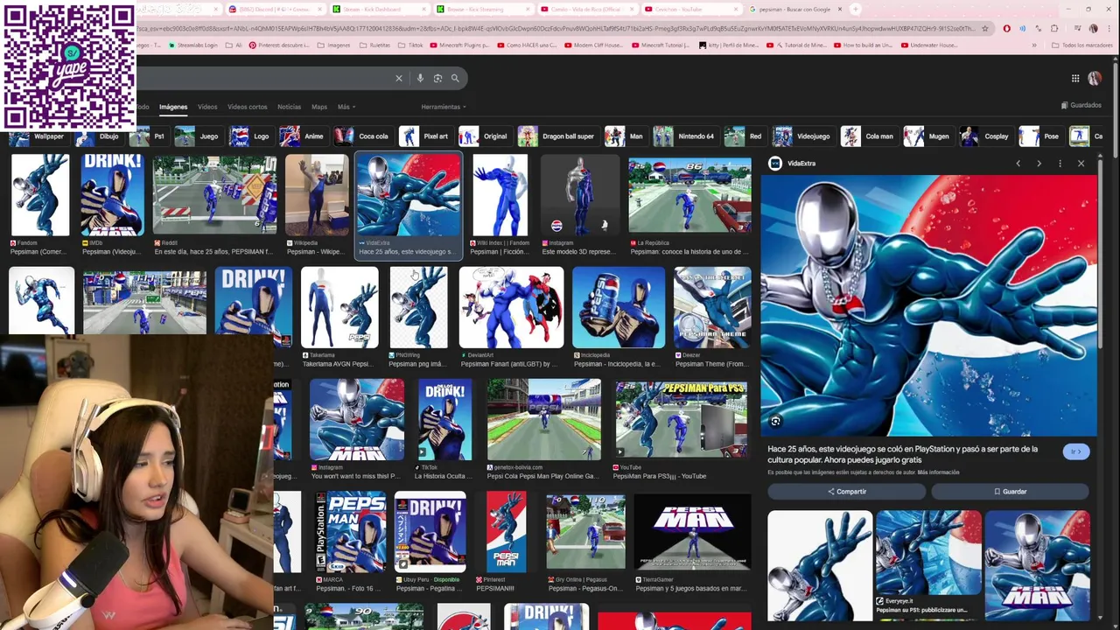Open TierraGamer Pepsiman logo thumbnail
1120x630 pixels.
pyautogui.click(x=692, y=531)
